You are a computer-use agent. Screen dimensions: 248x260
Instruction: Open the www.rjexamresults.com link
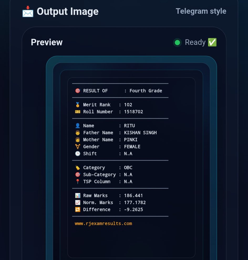(x=103, y=224)
